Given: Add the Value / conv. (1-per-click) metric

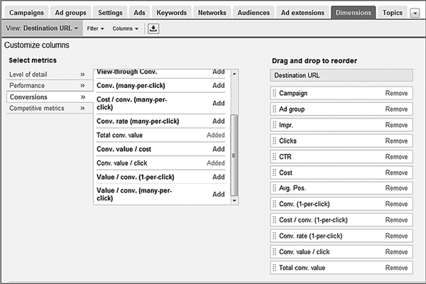Looking at the screenshot, I should pos(219,177).
